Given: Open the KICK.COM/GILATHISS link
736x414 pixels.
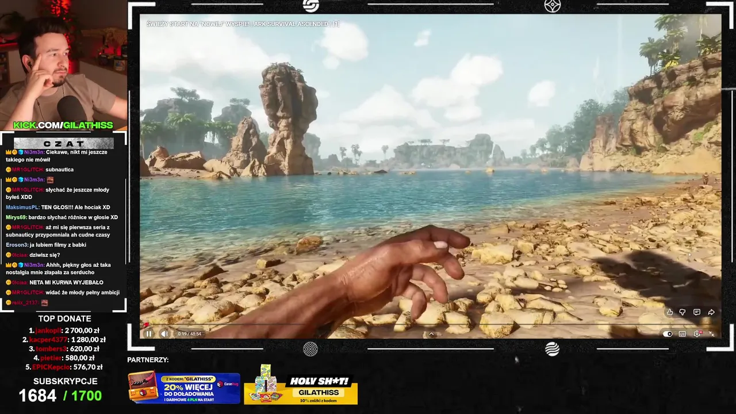Looking at the screenshot, I should (63, 125).
